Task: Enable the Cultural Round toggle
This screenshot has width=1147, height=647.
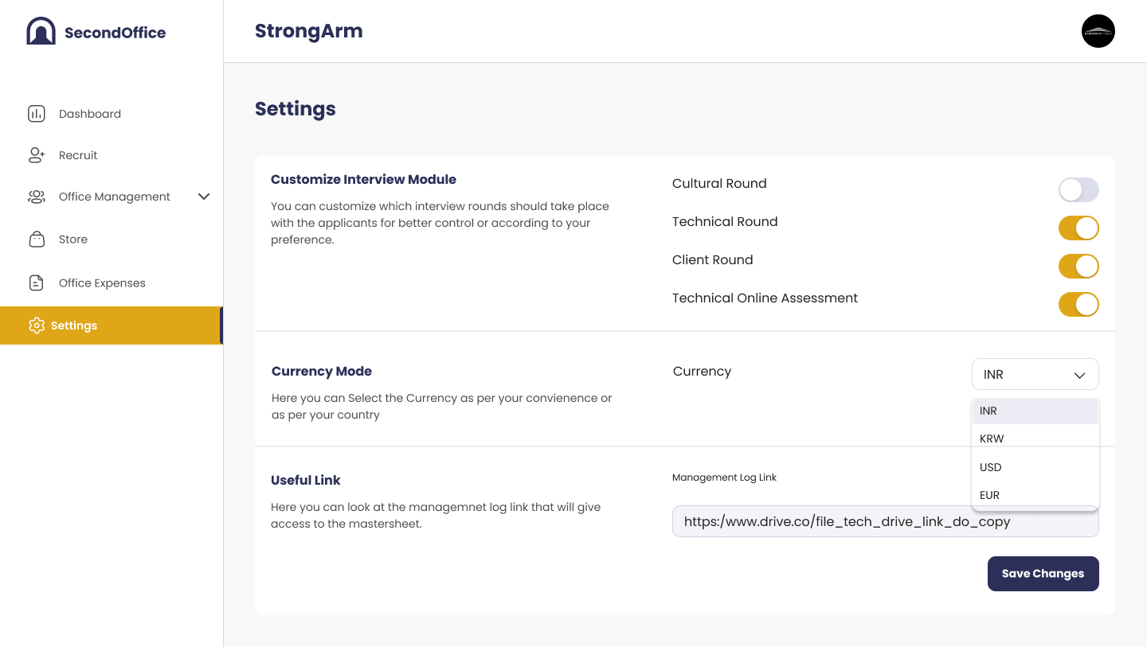Action: pyautogui.click(x=1078, y=189)
